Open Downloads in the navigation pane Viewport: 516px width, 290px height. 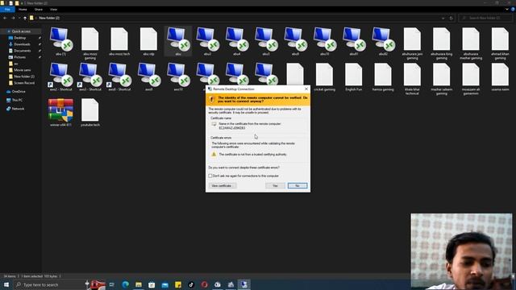click(22, 44)
